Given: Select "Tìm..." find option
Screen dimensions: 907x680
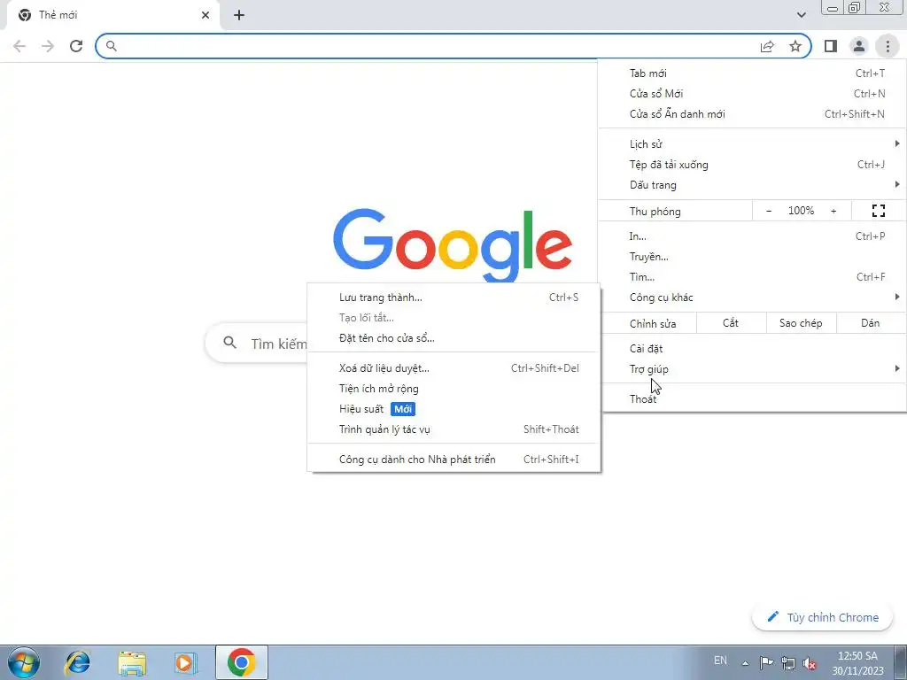Looking at the screenshot, I should point(752,277).
